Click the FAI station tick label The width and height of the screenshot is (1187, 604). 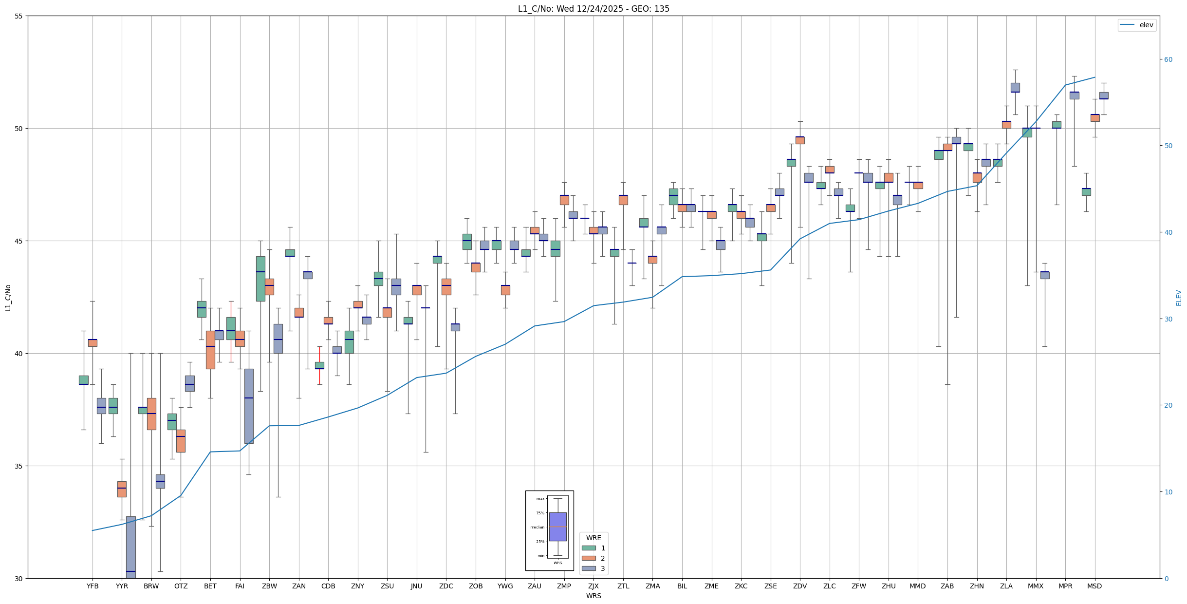(x=240, y=586)
